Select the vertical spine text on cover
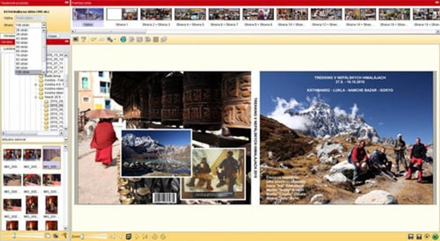440x241 pixels. (256, 138)
